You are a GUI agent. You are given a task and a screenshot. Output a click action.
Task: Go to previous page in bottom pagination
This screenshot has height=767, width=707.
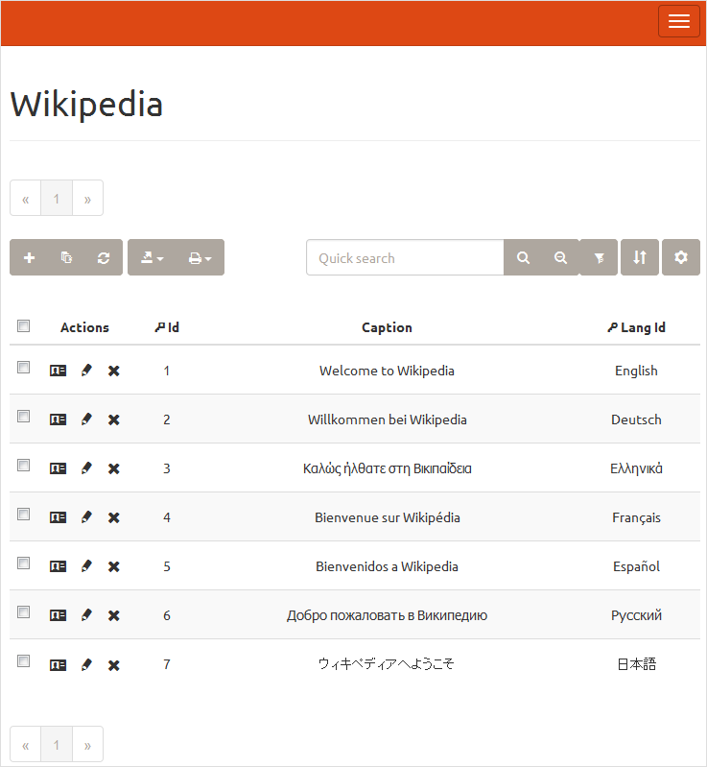point(26,745)
